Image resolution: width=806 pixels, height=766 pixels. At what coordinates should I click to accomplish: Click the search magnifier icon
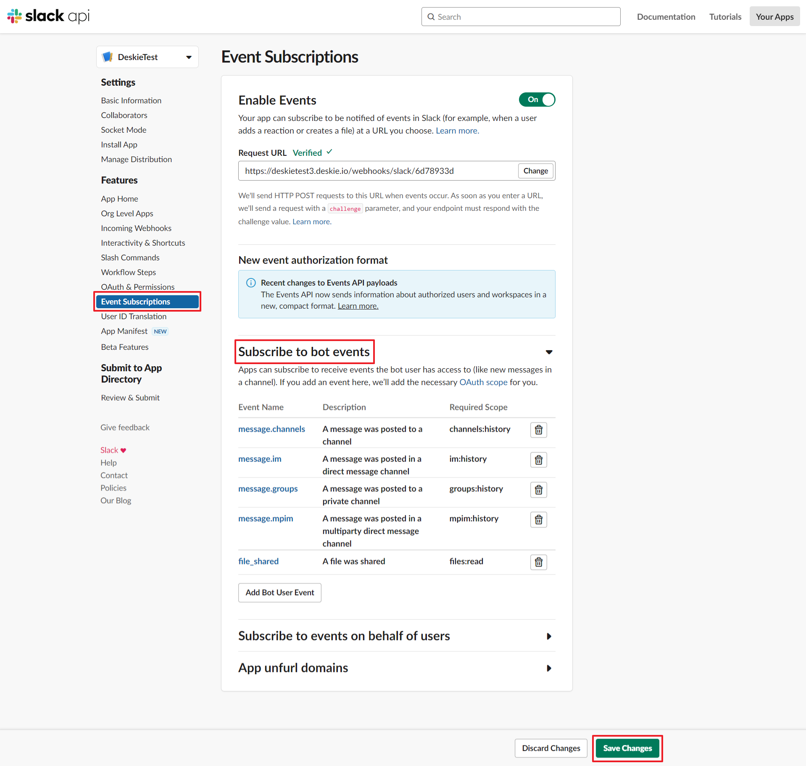point(431,17)
